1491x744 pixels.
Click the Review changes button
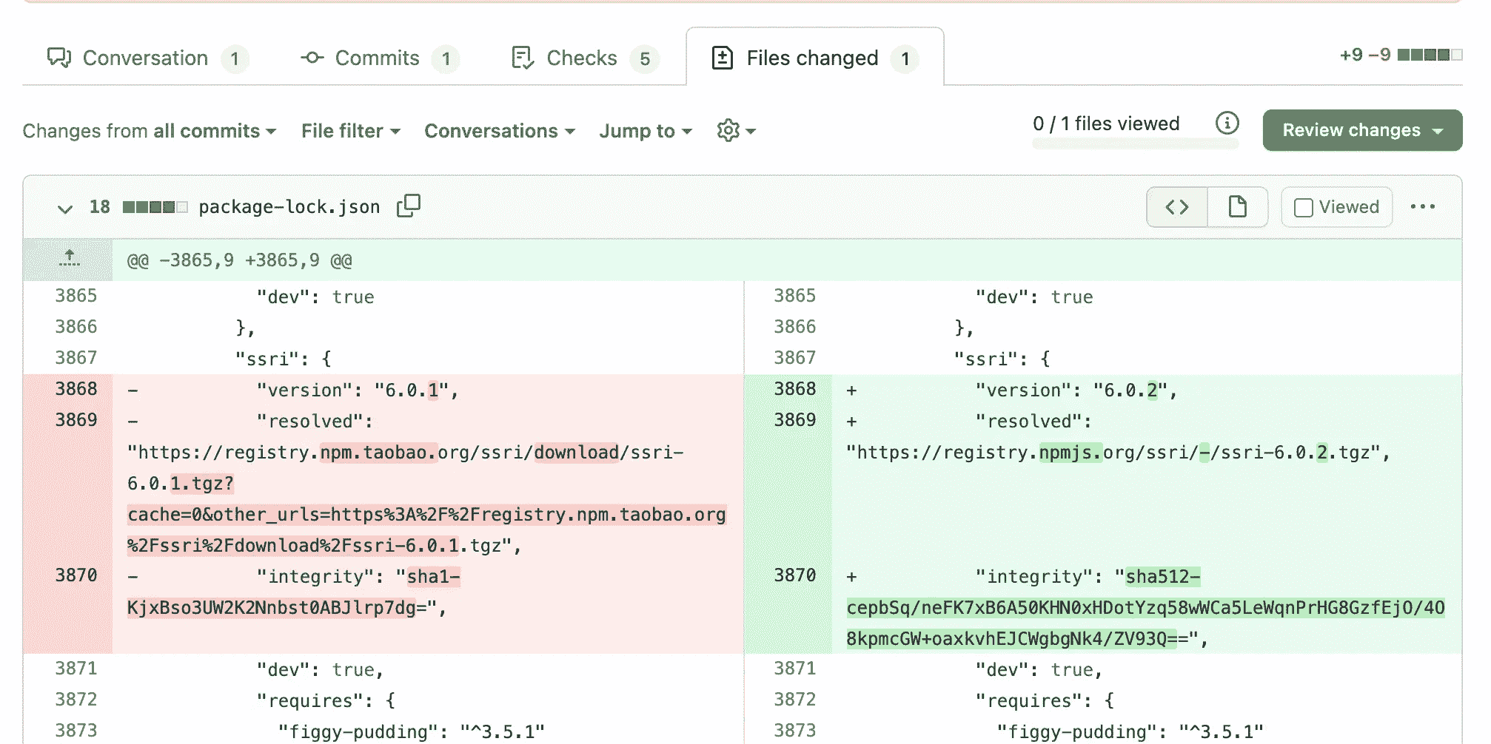(1362, 130)
